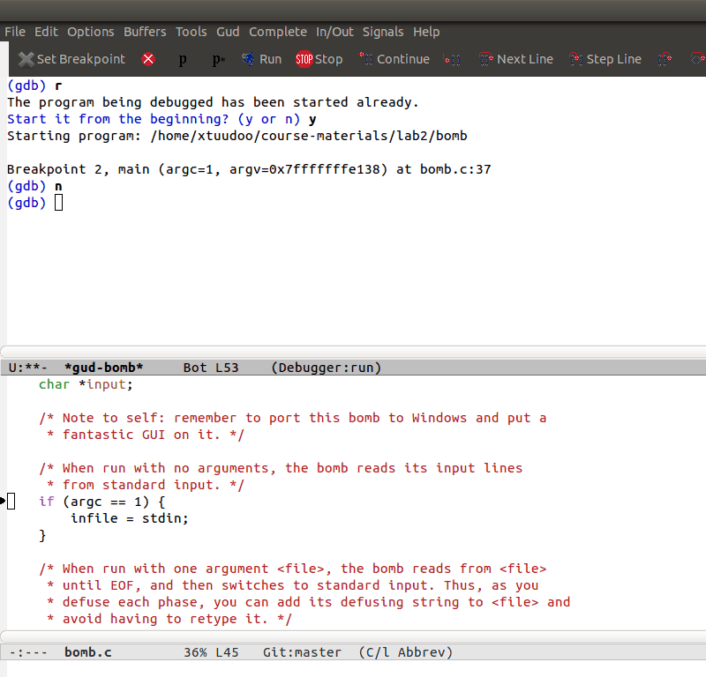This screenshot has width=706, height=677.
Task: Click the '36% L45' position indicator
Action: 211,652
